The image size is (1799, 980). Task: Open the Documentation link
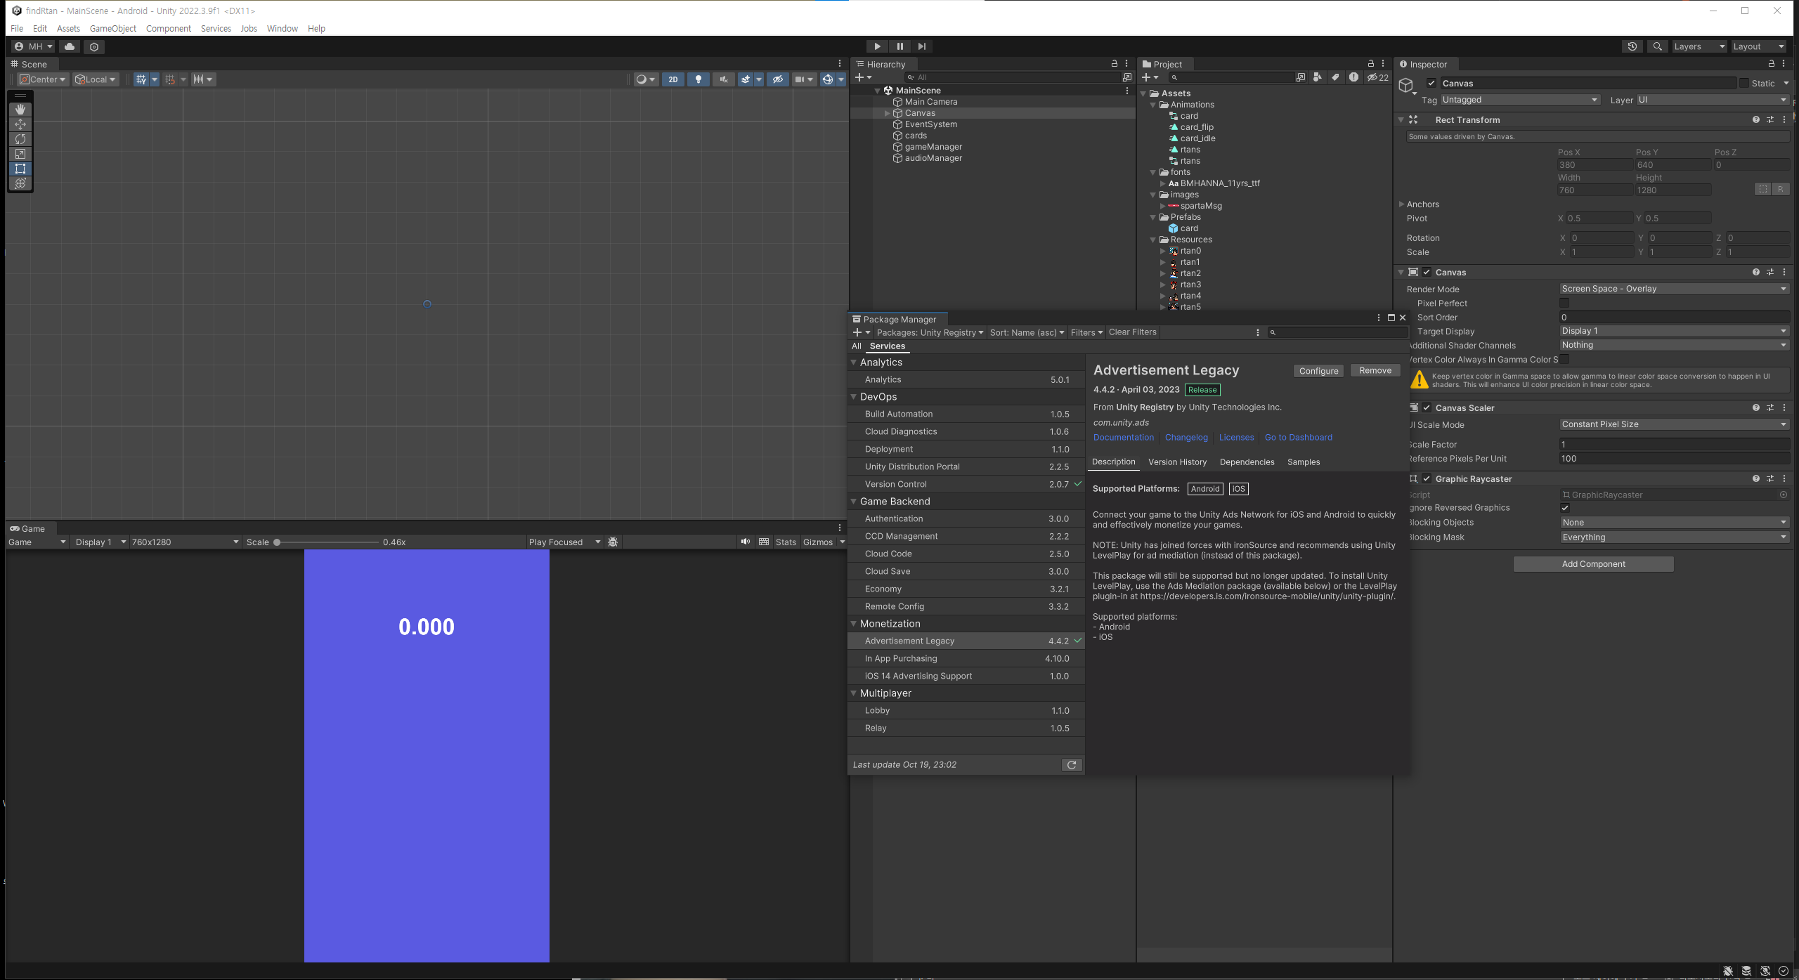click(1124, 437)
